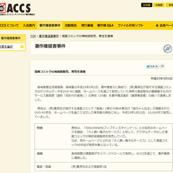The image size is (173, 173).
Task: Open the 年度を選択 sidebar link
Action: point(6,46)
